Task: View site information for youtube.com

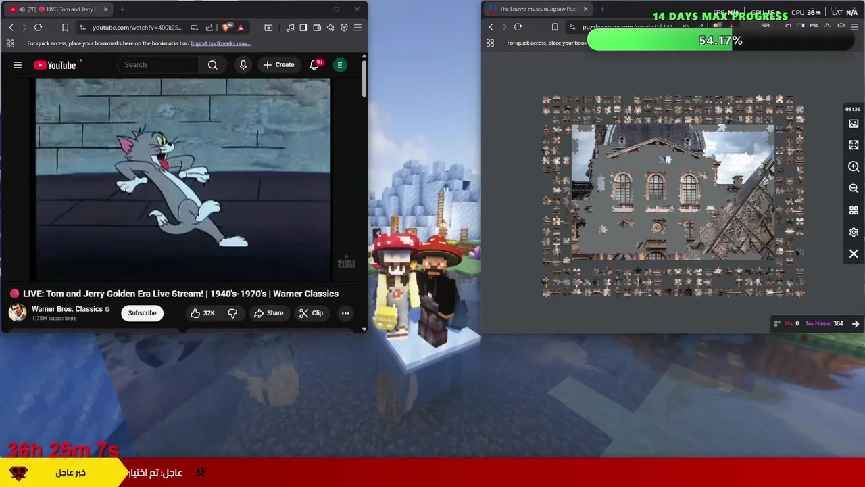Action: pos(82,28)
